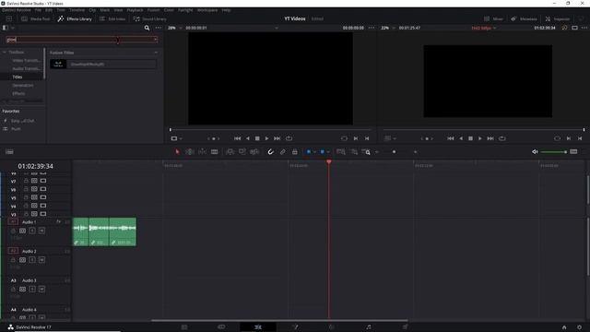The width and height of the screenshot is (590, 332).
Task: Play the timeline viewer forward
Action: [x=479, y=138]
